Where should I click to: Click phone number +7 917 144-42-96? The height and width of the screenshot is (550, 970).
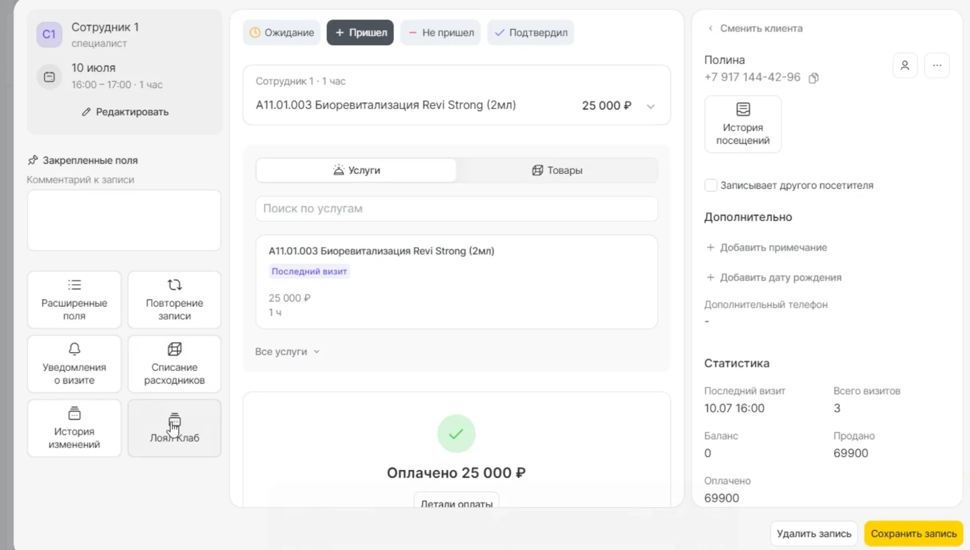tap(752, 77)
